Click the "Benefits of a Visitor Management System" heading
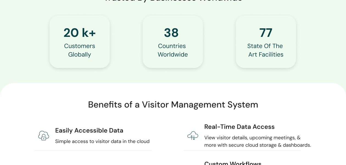 [173, 105]
